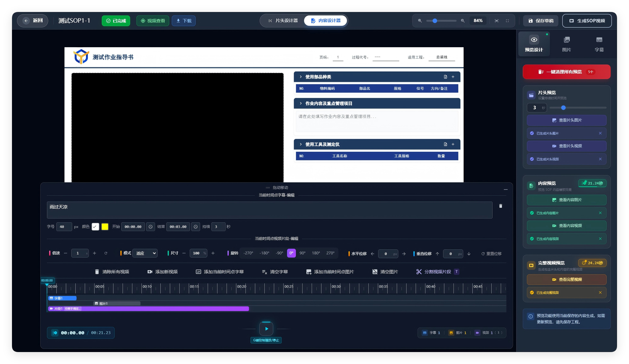The image size is (629, 364).
Task: Minimize the floating editor panel
Action: [505, 190]
